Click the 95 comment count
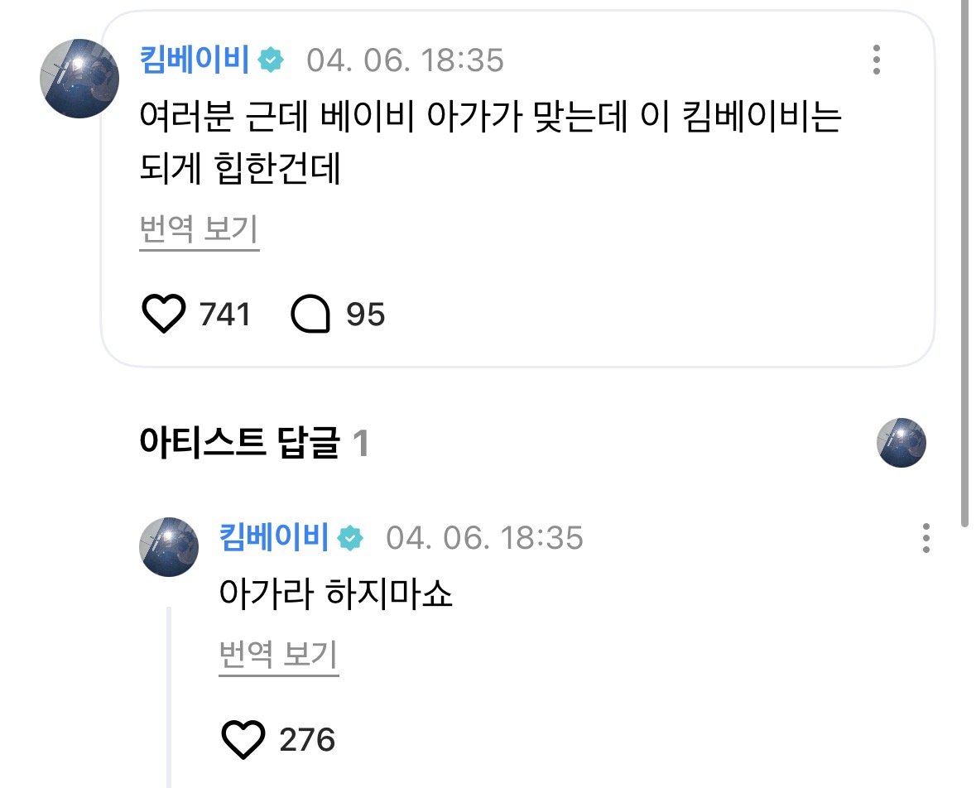The height and width of the screenshot is (788, 976). (x=365, y=315)
